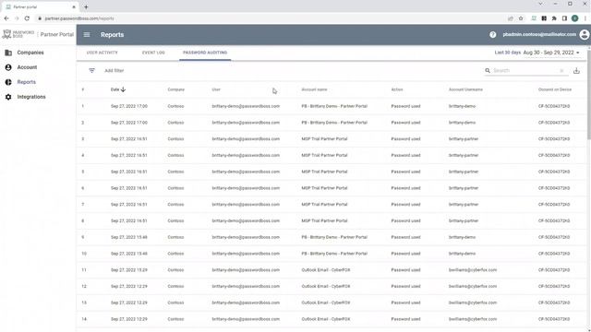The width and height of the screenshot is (591, 332).
Task: Click the Integrations gear icon in sidebar
Action: tap(8, 97)
